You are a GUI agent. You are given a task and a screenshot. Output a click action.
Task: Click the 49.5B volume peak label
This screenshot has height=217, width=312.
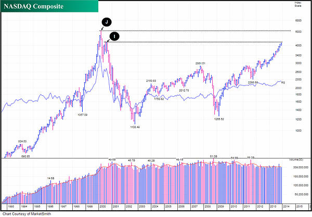point(112,160)
